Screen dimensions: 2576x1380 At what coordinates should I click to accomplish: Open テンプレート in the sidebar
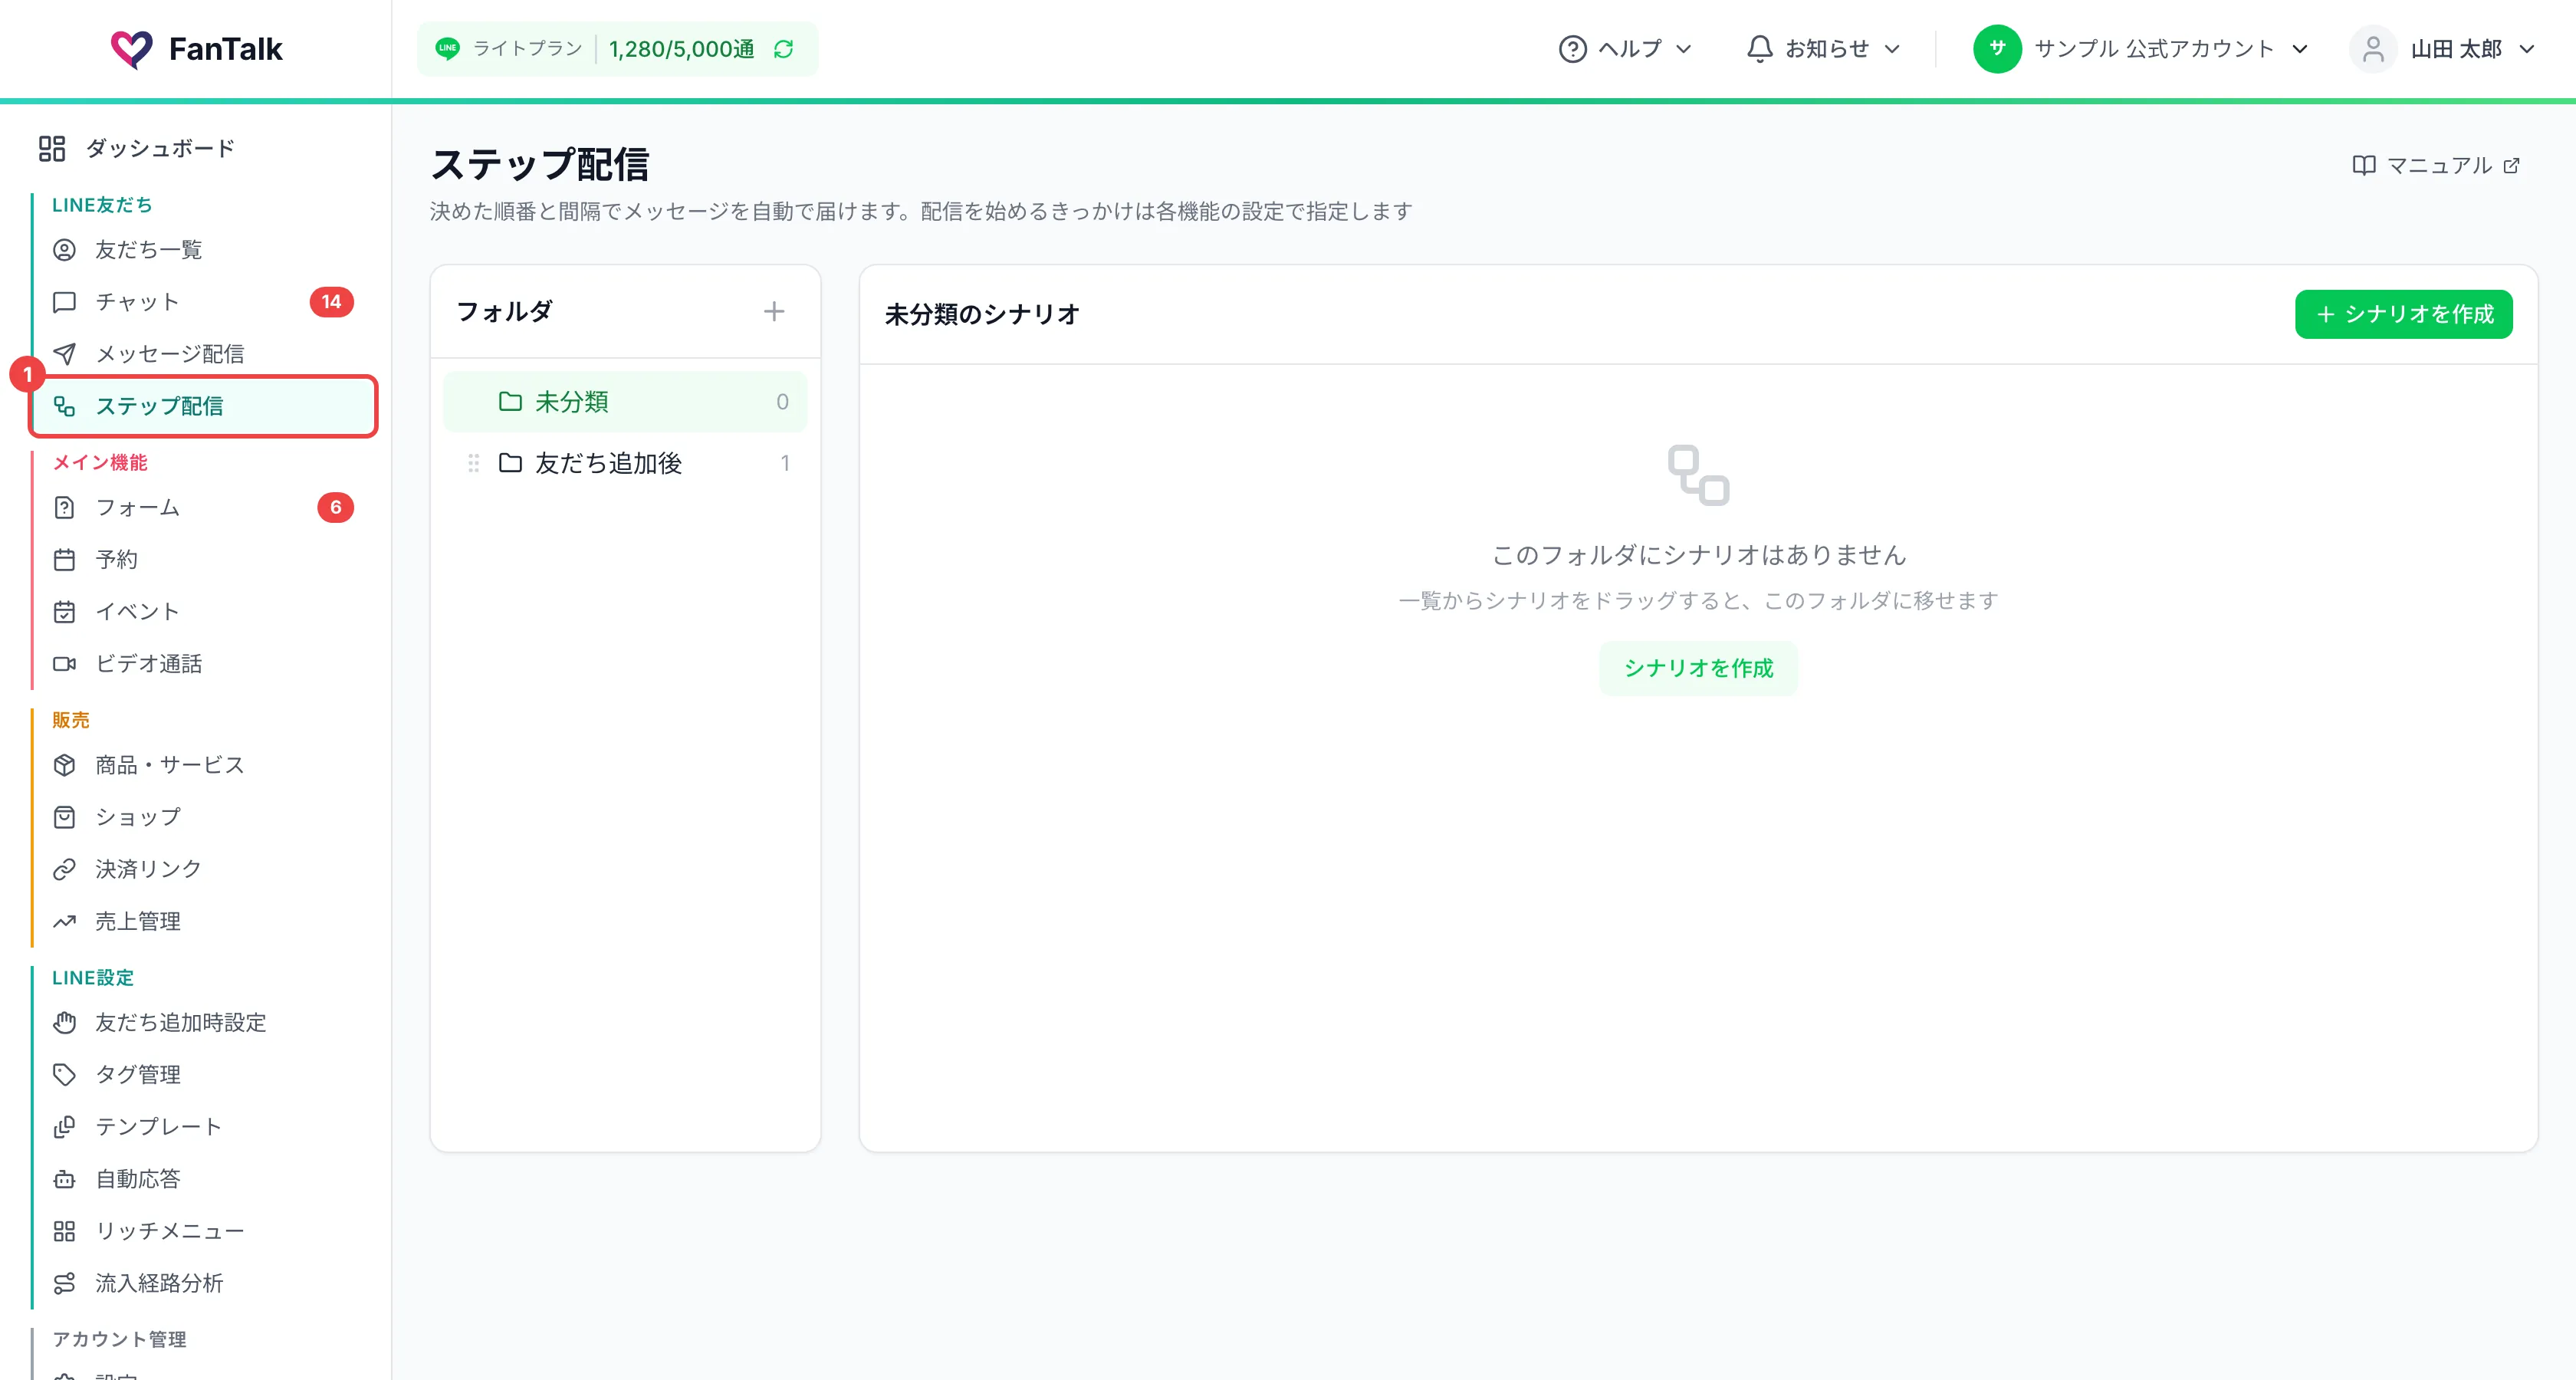coord(203,1127)
